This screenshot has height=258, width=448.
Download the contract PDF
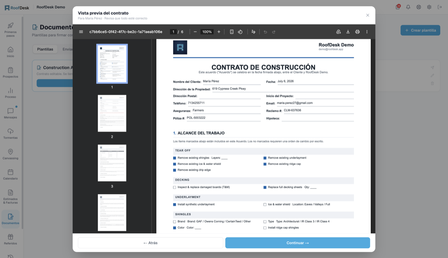[x=348, y=32]
